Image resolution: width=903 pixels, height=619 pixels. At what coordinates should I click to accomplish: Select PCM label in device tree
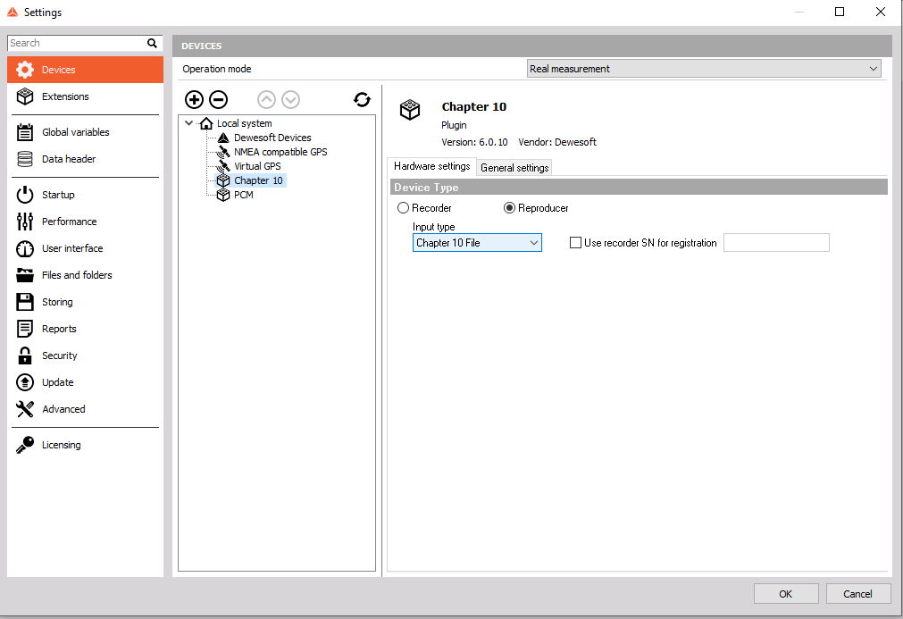click(x=244, y=195)
